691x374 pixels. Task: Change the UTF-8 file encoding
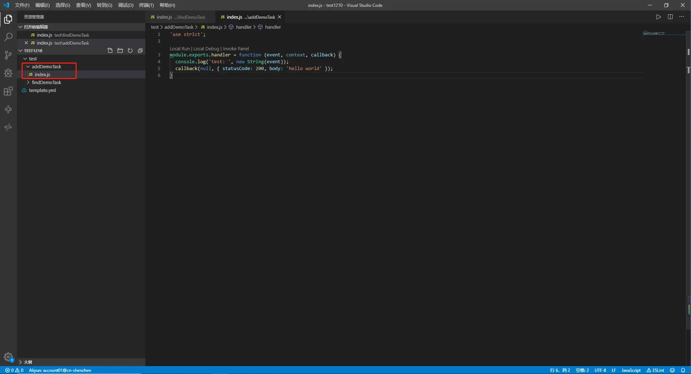tap(600, 370)
